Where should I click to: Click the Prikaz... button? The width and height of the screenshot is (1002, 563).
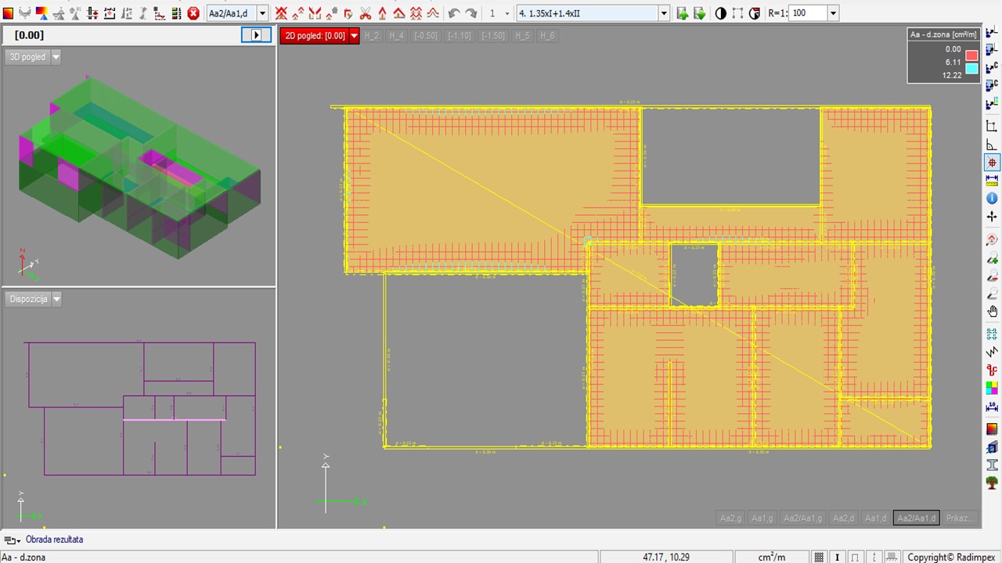tap(960, 518)
